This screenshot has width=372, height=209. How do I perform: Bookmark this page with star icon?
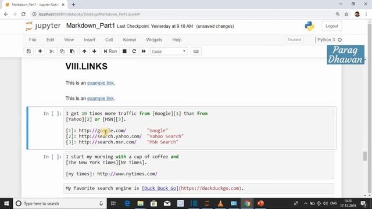tap(346, 14)
